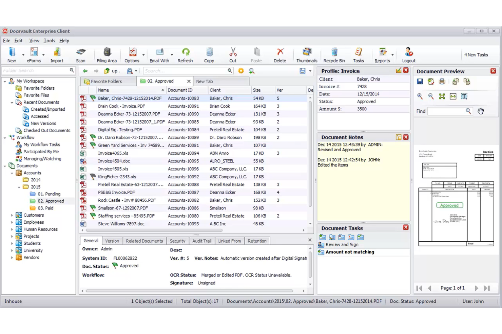Sort list by Name column header
The width and height of the screenshot is (502, 334).
(131, 90)
